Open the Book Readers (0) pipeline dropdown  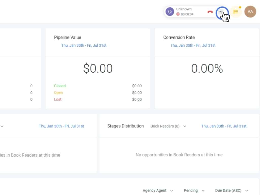(168, 126)
